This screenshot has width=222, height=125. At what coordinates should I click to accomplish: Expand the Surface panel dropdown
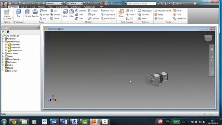[170, 22]
